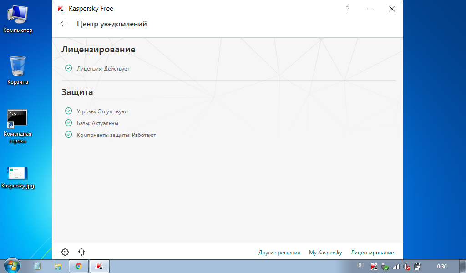
Task: Click green check next to Лицензия: Действует
Action: [x=68, y=68]
